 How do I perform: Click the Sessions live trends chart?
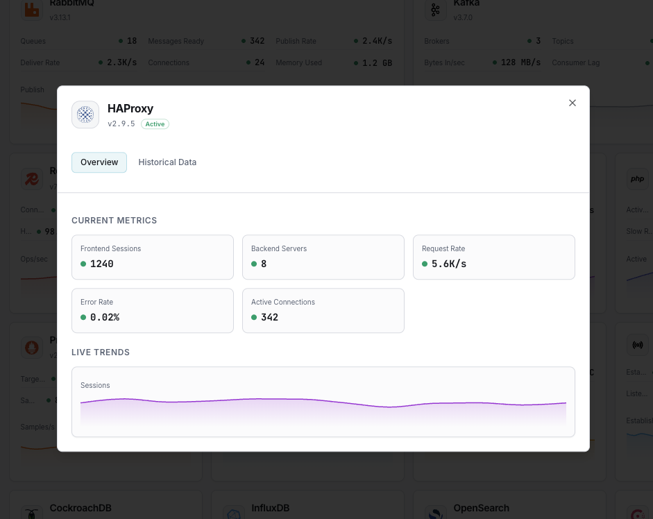[x=323, y=401]
